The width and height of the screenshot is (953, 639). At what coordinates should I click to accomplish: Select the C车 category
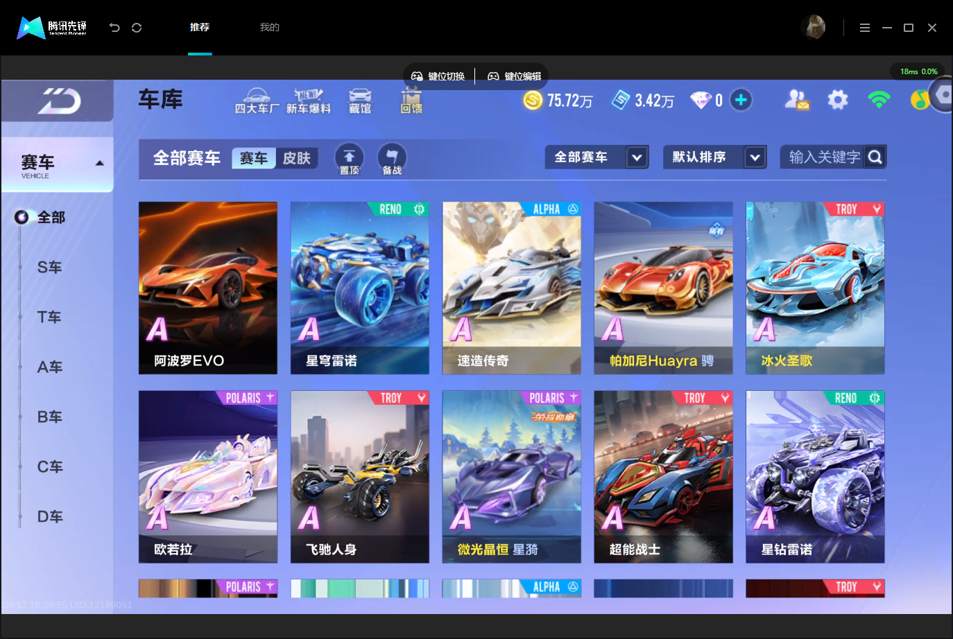click(50, 467)
